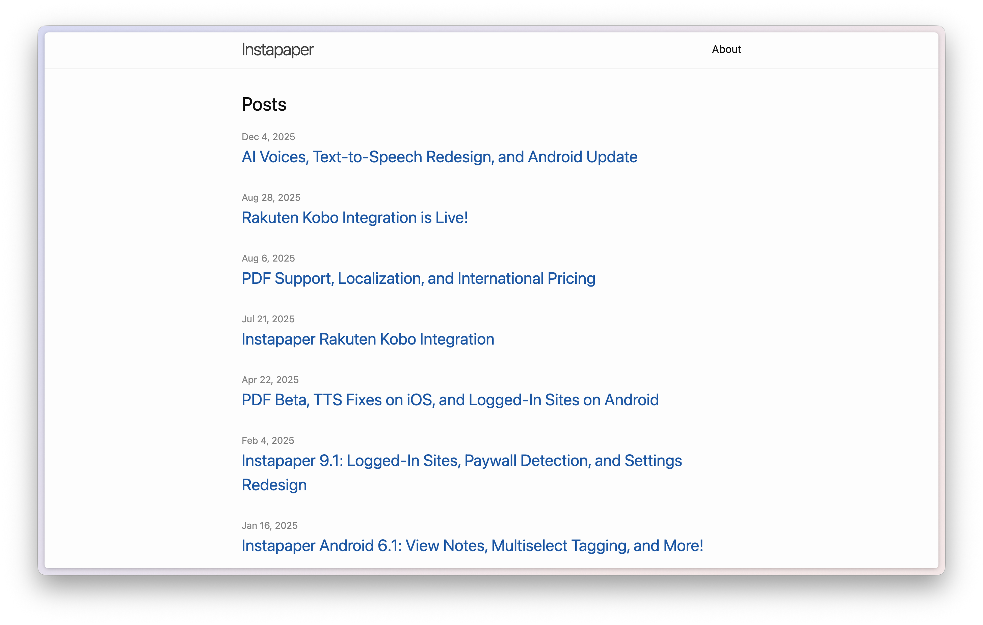Image resolution: width=983 pixels, height=625 pixels.
Task: Open Rakuten Kobo Integration is Live! post
Action: coord(354,218)
